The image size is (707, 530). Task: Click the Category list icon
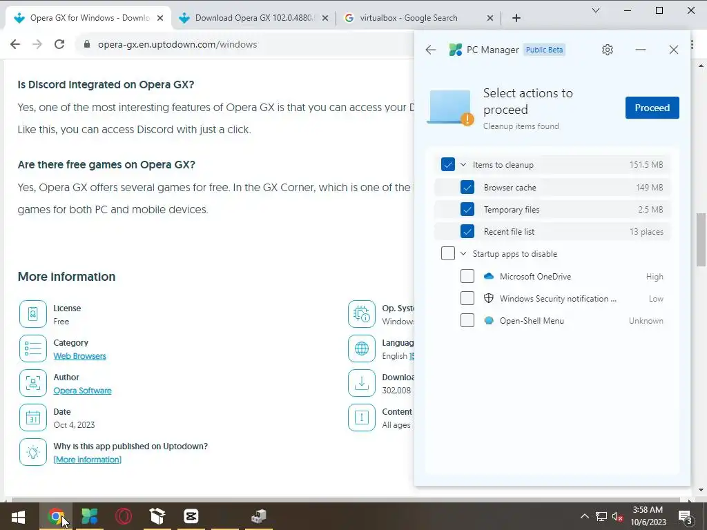[33, 349]
